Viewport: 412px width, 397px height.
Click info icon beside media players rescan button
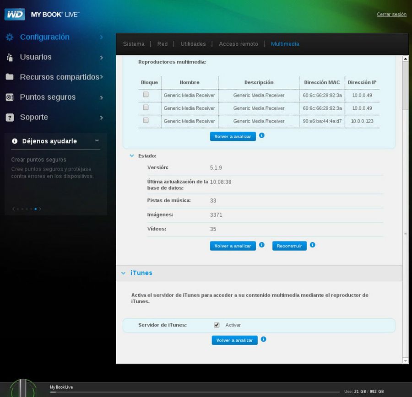pyautogui.click(x=262, y=136)
